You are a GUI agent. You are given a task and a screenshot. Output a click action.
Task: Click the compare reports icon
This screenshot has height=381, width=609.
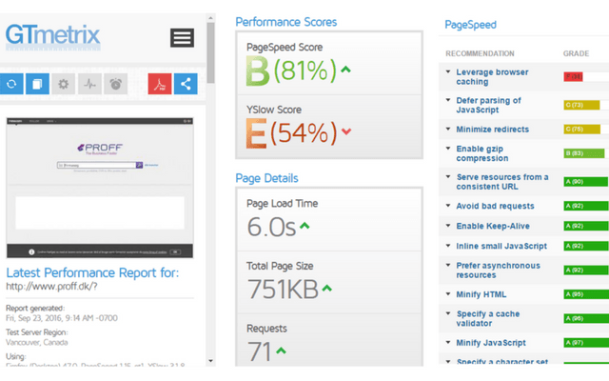tap(37, 84)
